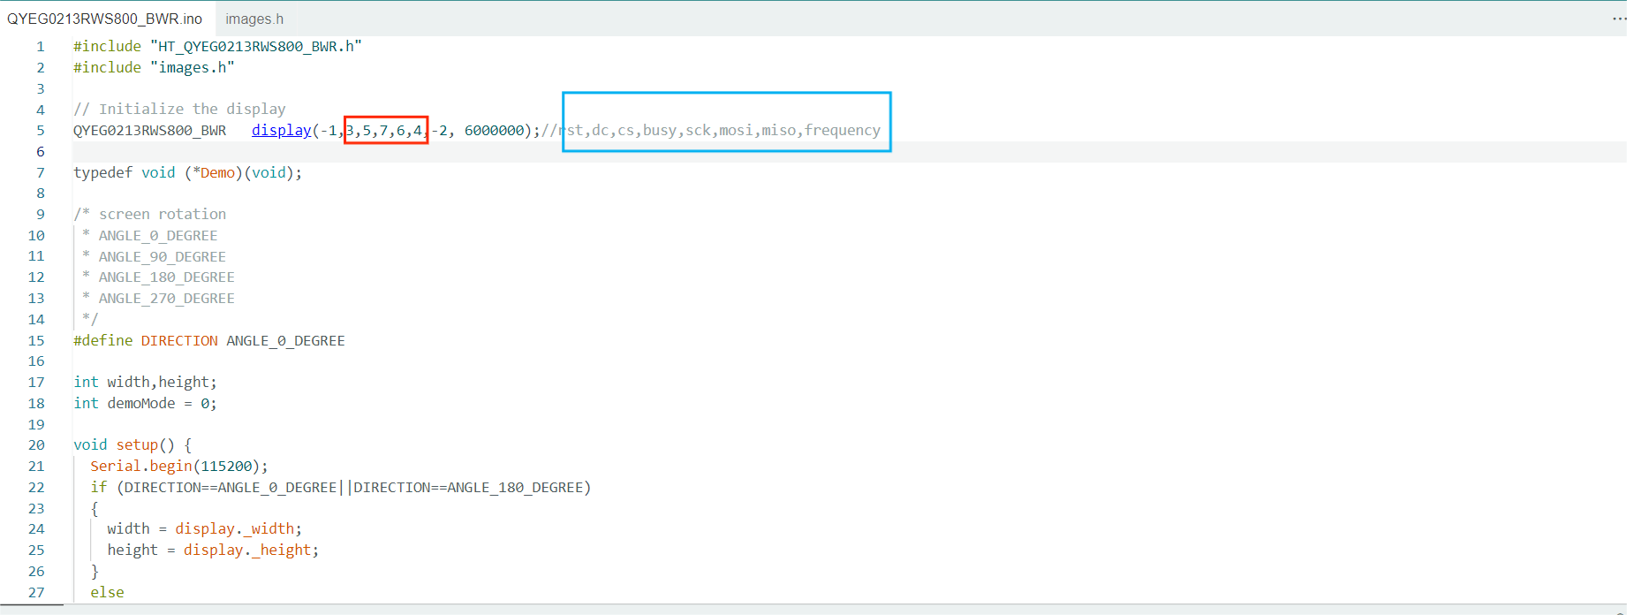
Task: Click the demoMode variable declaration
Action: pyautogui.click(x=141, y=403)
